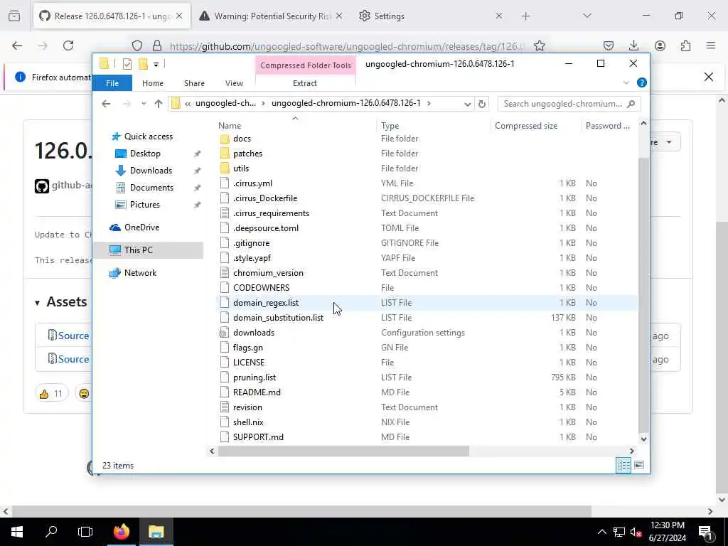Open address bar history dropdown
Screen dimensions: 728x546
click(x=468, y=104)
